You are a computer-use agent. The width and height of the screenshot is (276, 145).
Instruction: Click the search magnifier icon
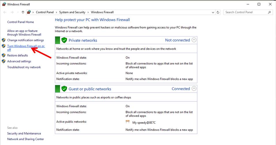269,12
